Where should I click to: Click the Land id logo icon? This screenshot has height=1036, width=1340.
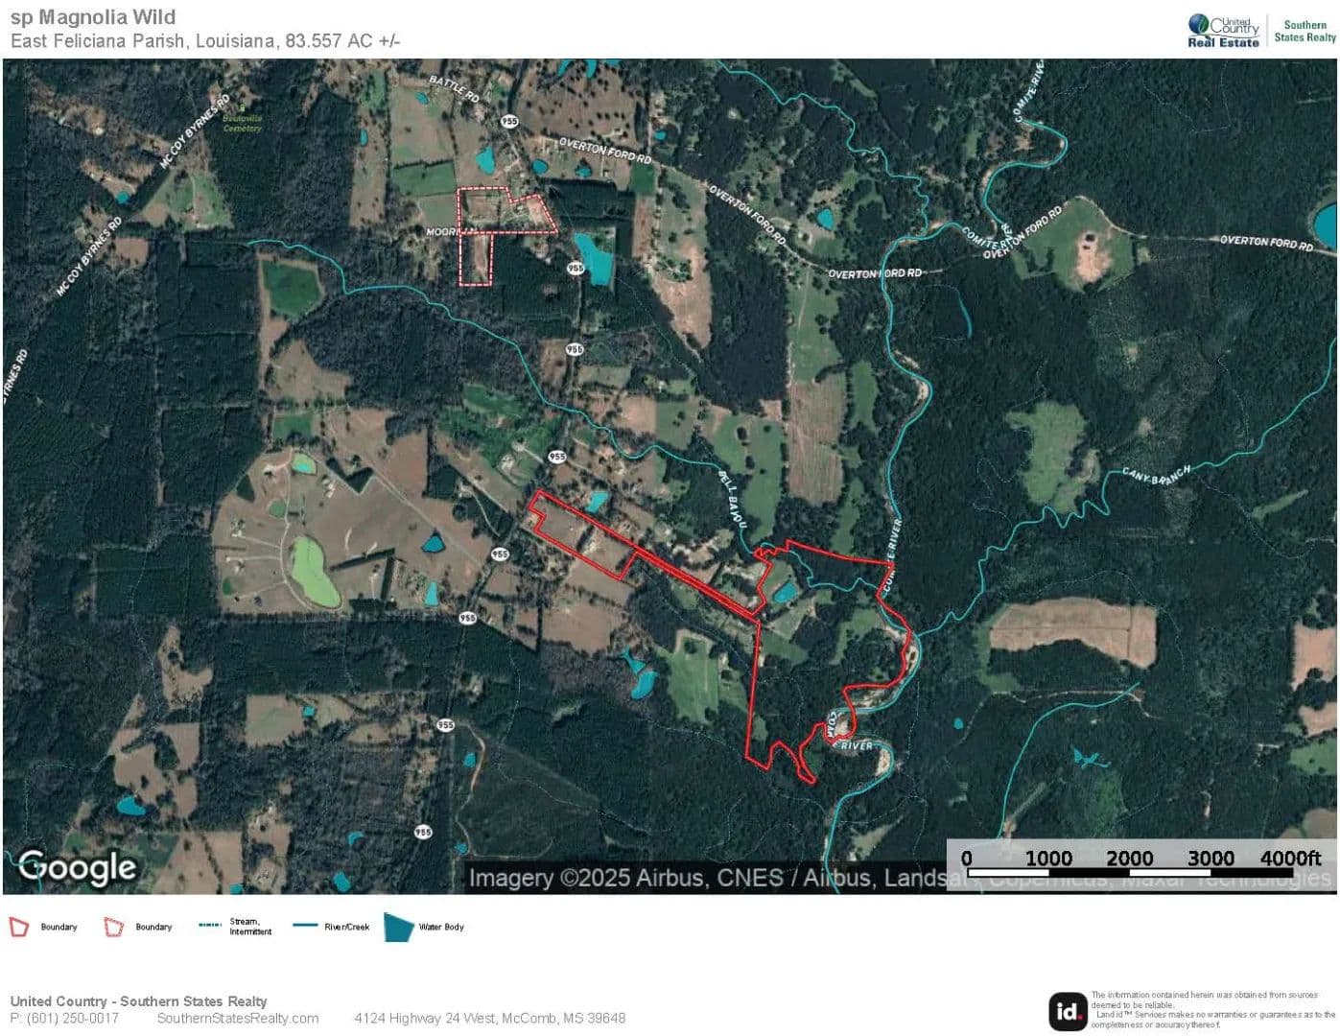[x=1067, y=1010]
